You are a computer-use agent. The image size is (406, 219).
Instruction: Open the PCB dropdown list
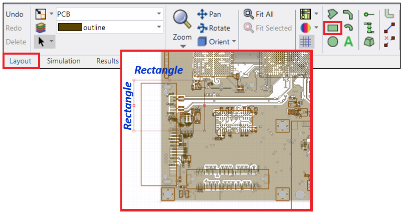pyautogui.click(x=159, y=14)
